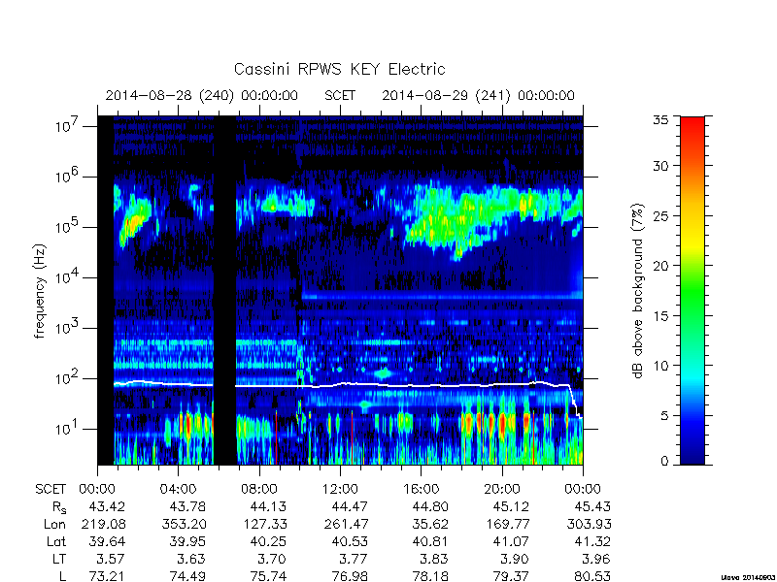Click the L value 80.53

[592, 576]
